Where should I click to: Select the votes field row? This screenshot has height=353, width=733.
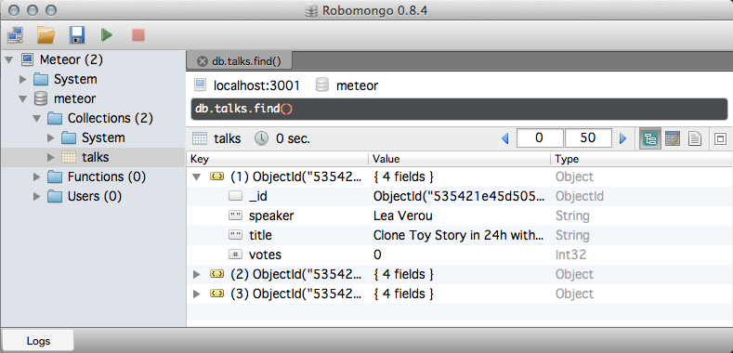(x=459, y=255)
